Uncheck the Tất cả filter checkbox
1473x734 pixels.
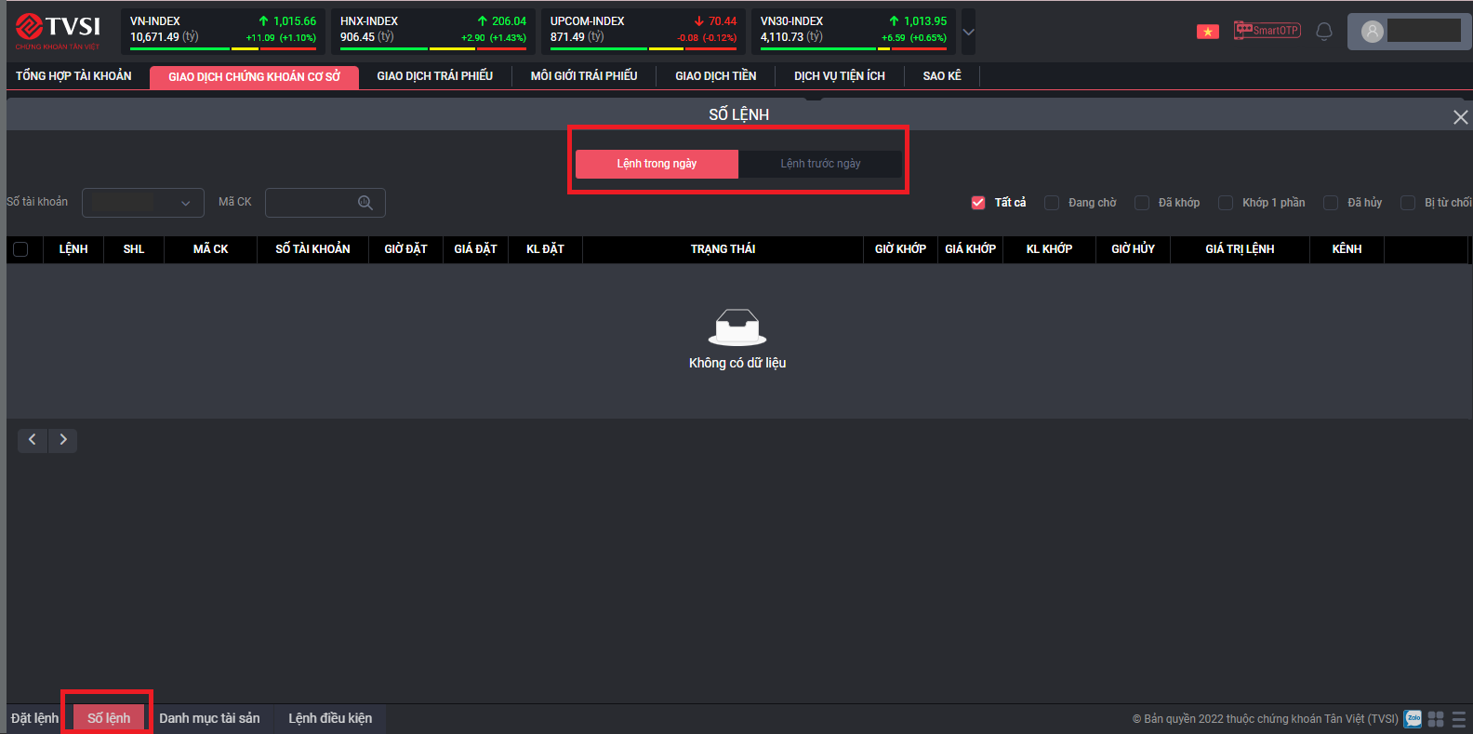[x=978, y=203]
